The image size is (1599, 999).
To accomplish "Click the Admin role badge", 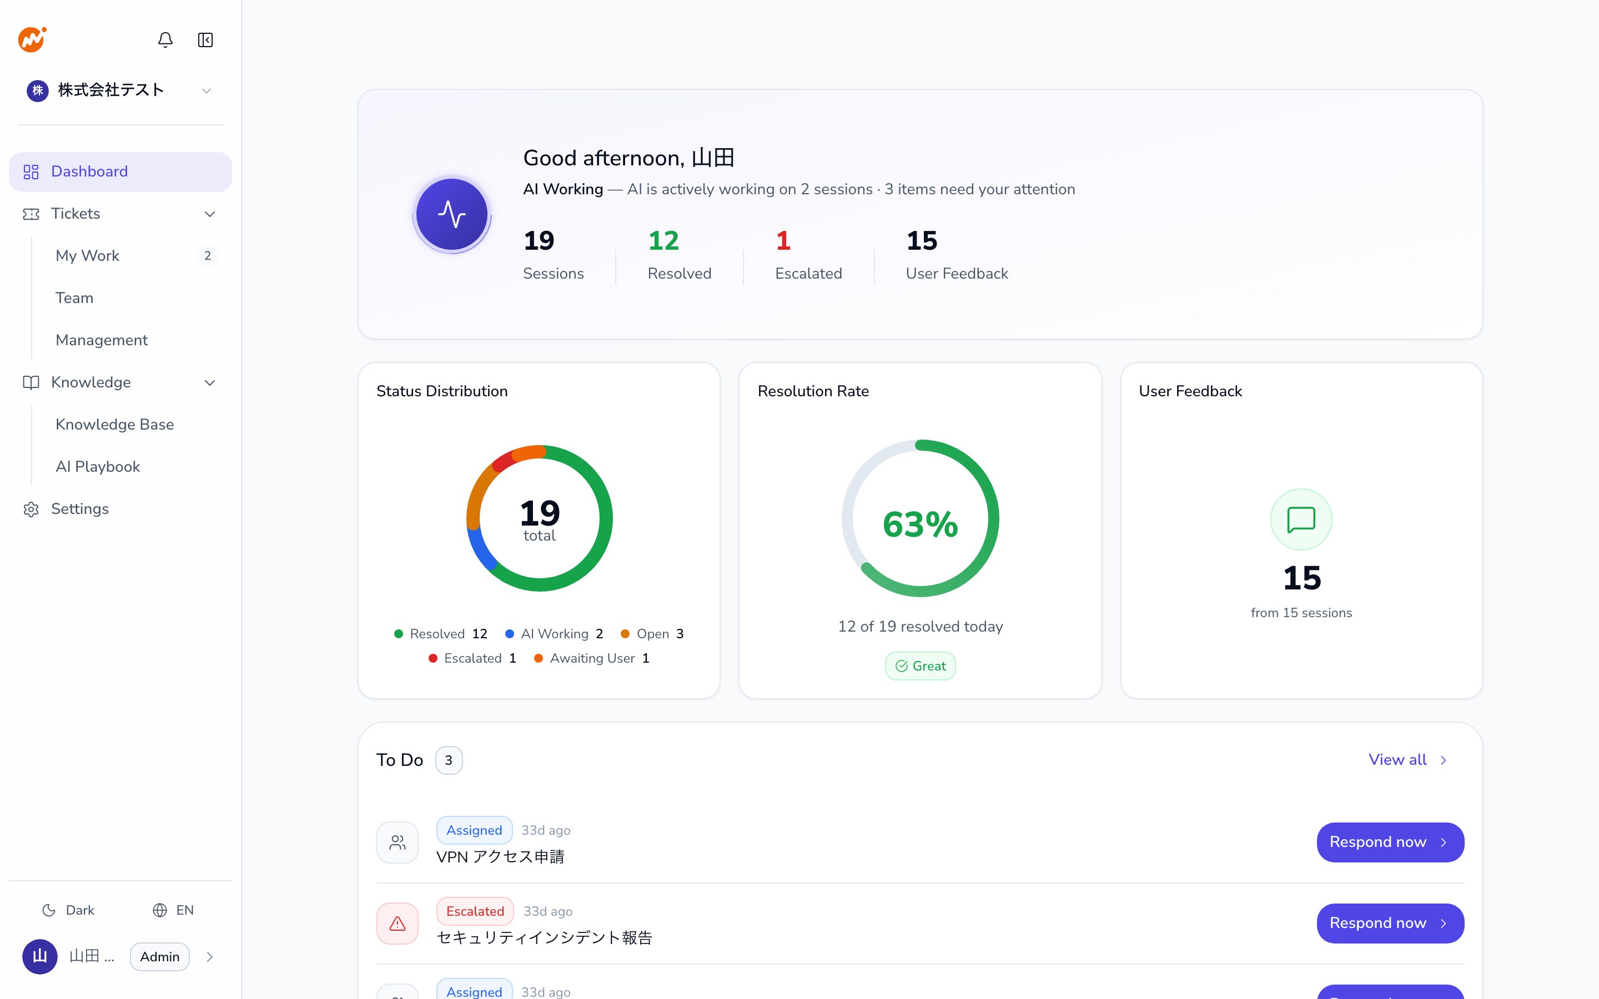I will [160, 957].
